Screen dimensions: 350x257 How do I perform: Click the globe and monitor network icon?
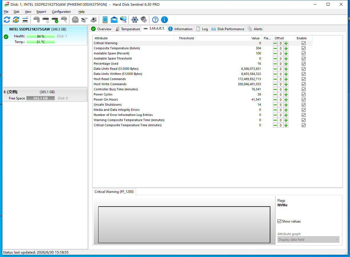(x=123, y=20)
